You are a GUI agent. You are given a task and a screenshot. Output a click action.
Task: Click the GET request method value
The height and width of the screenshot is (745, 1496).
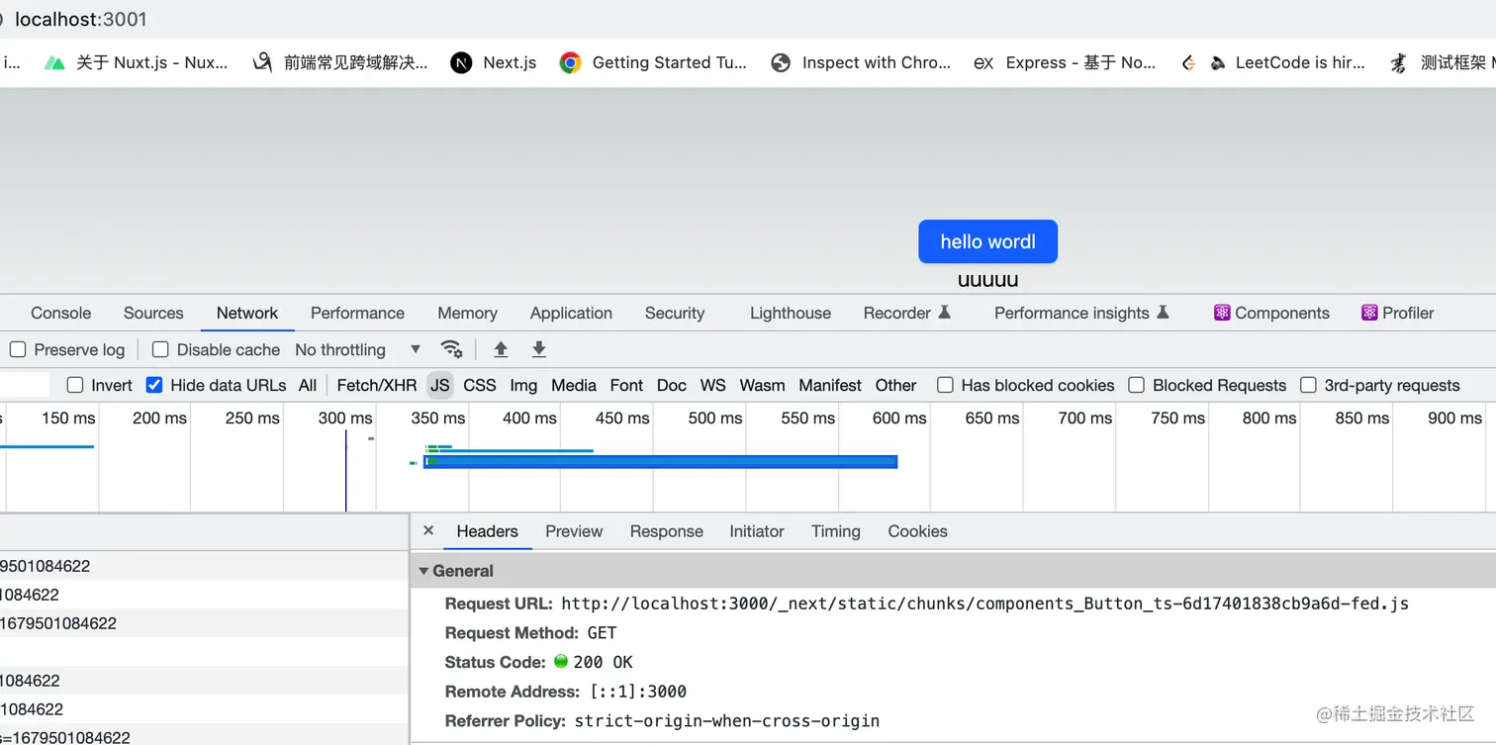click(602, 633)
